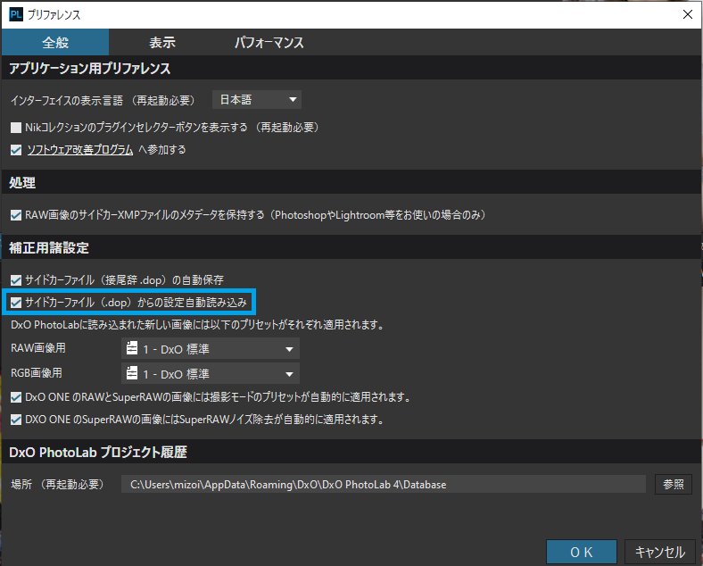Toggle サイドカーファイル（接尾辞 .dop）の自動保存 checkbox
The height and width of the screenshot is (566, 703).
(16, 280)
